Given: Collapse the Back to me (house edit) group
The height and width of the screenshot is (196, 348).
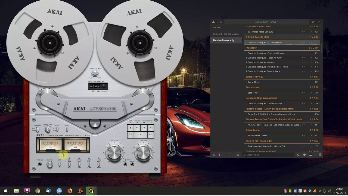Looking at the screenshot, I should (282, 141).
